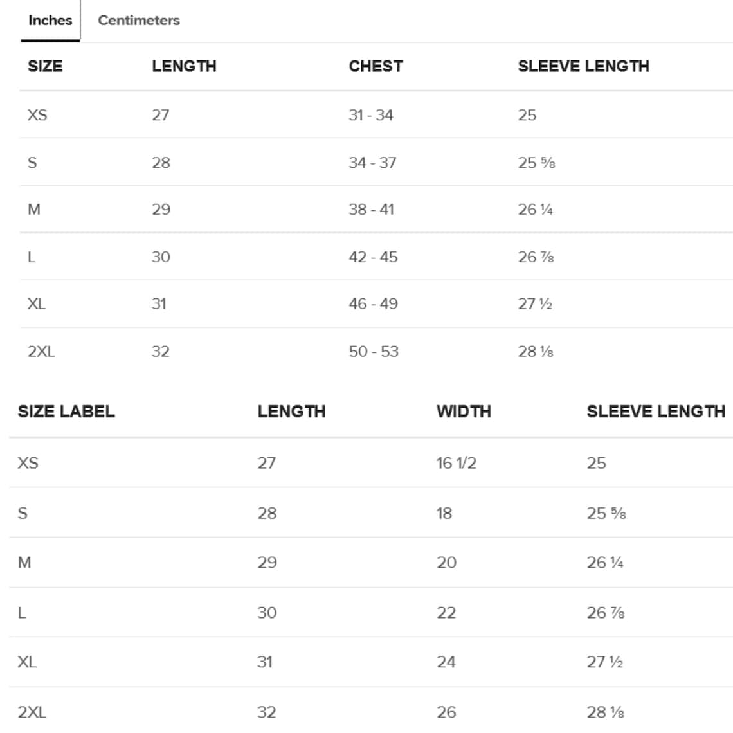Image resolution: width=733 pixels, height=733 pixels.
Task: Switch to the Centimeters tab
Action: (139, 20)
